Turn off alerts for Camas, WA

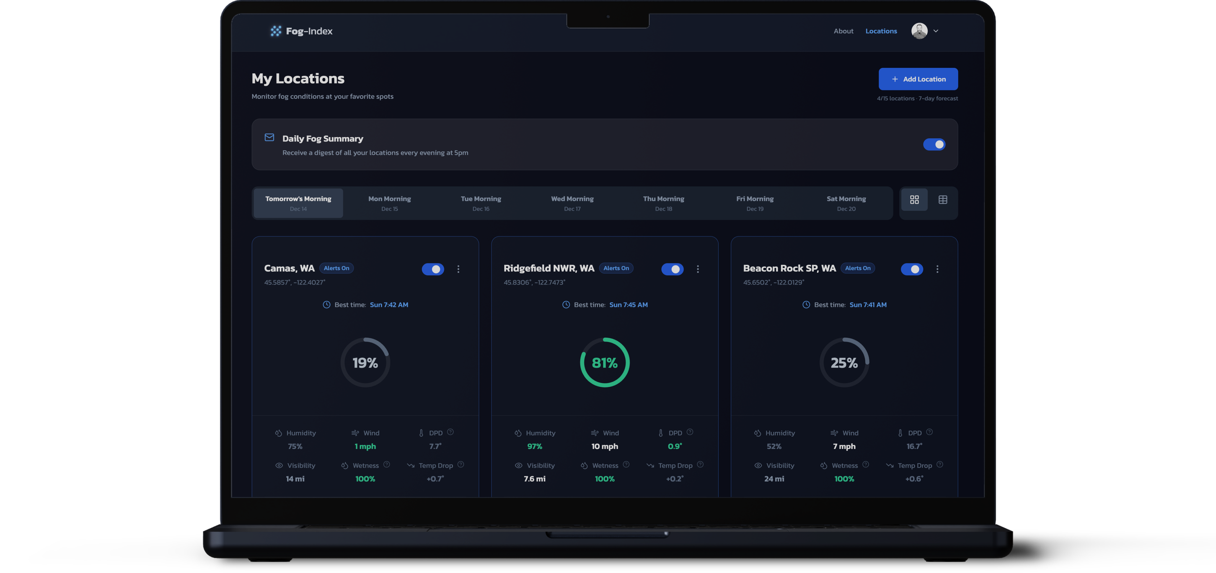[x=432, y=269]
